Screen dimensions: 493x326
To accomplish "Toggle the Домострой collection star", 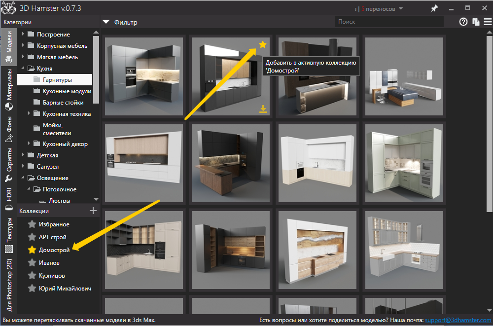I will [32, 250].
